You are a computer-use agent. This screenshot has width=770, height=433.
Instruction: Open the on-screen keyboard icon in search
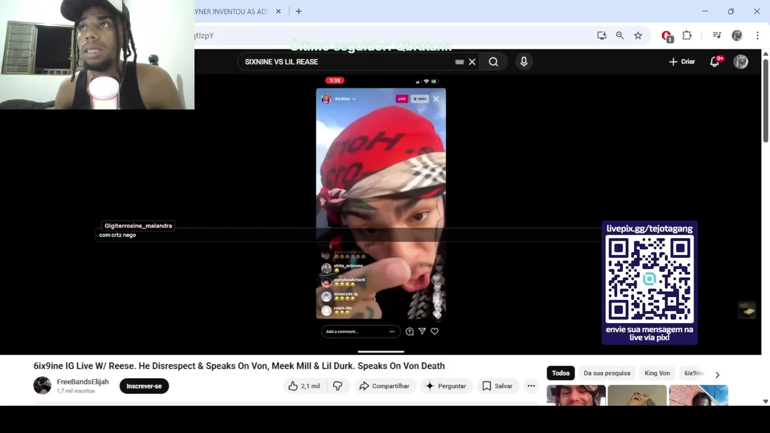[x=460, y=61]
